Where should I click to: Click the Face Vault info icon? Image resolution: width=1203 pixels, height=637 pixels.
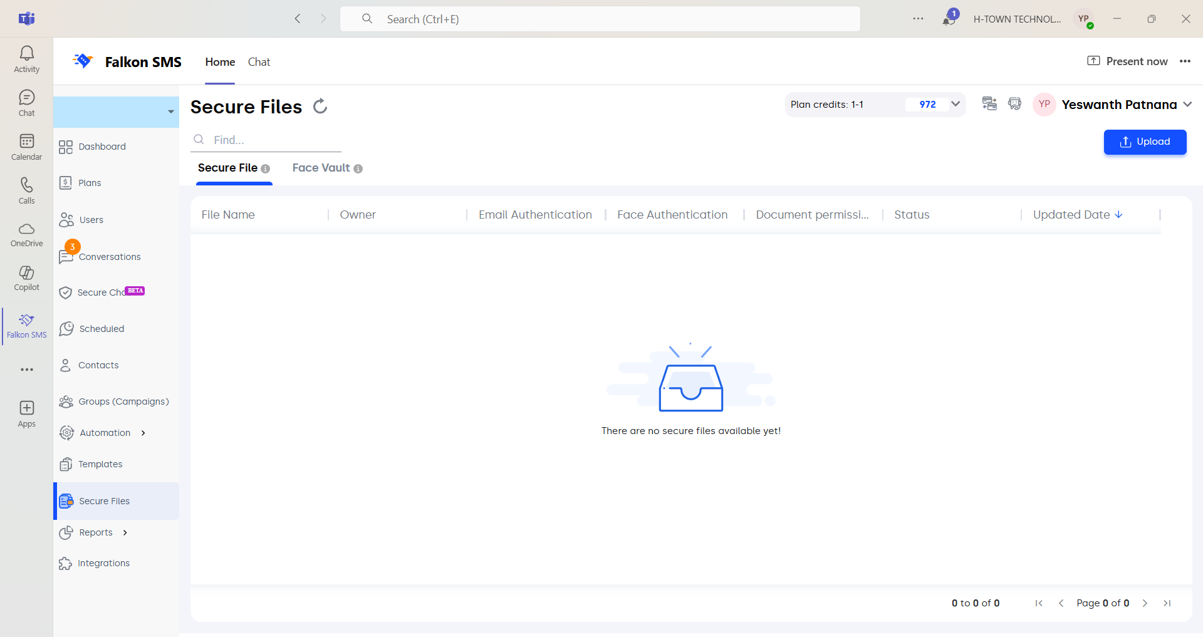click(358, 168)
